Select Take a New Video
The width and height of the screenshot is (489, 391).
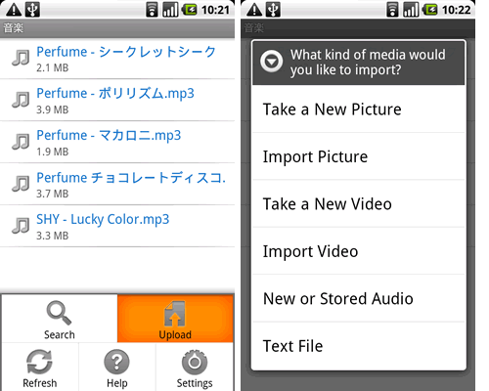tap(359, 204)
